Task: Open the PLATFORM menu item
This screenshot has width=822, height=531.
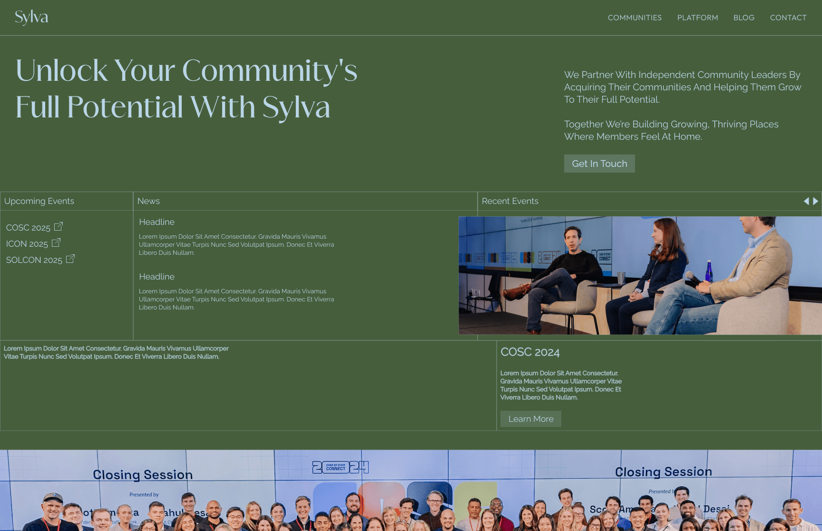Action: pyautogui.click(x=697, y=18)
